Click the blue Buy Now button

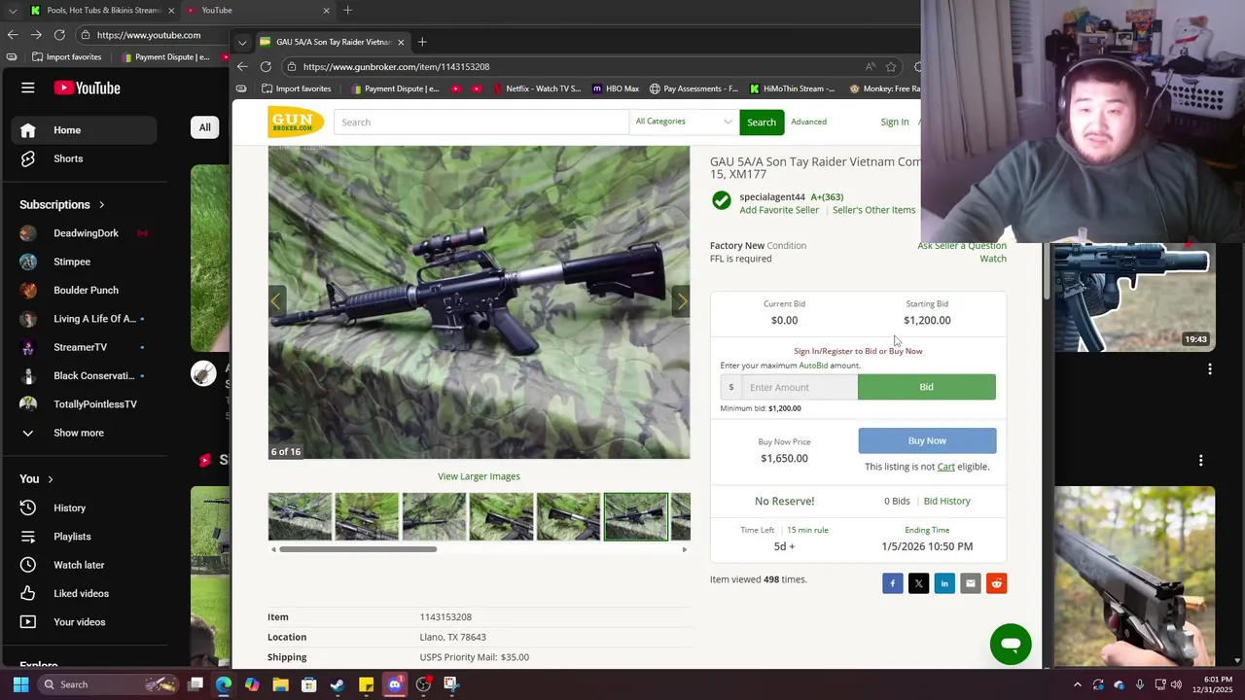[927, 440]
